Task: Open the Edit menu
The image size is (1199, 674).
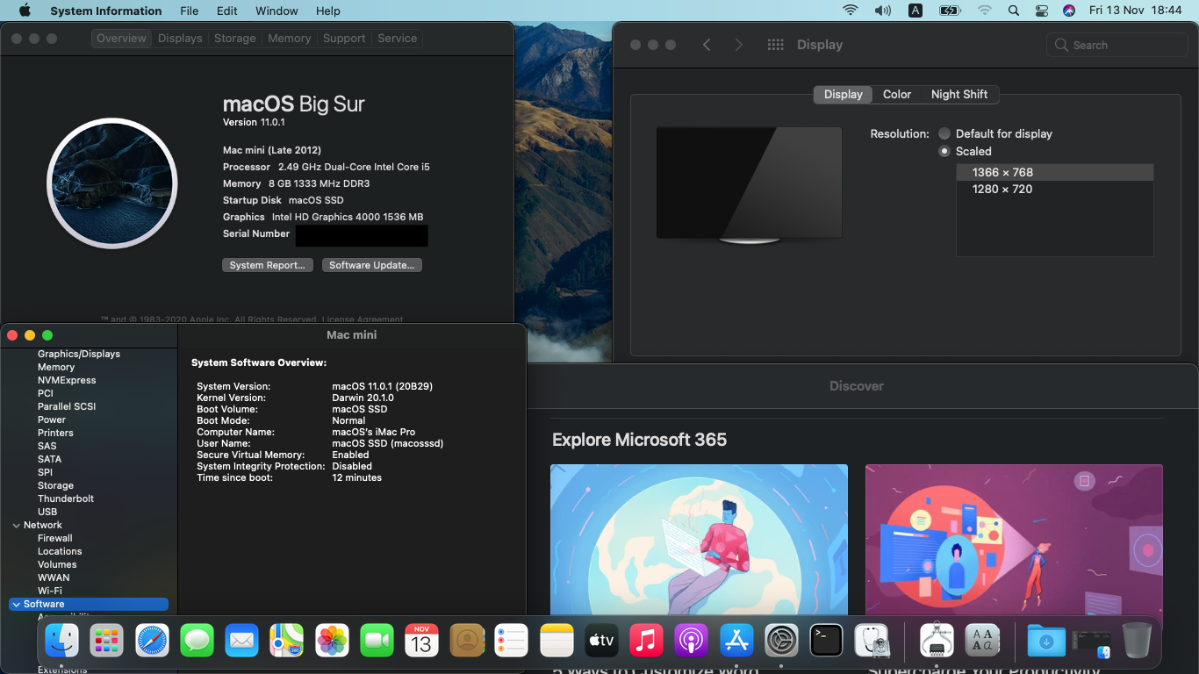Action: pyautogui.click(x=227, y=11)
